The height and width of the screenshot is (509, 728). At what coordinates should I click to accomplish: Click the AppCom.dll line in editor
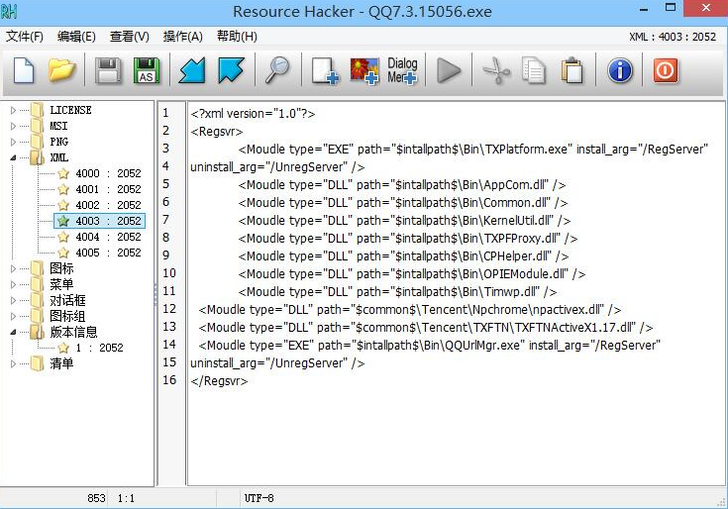click(401, 185)
